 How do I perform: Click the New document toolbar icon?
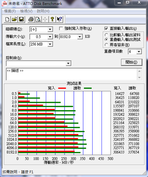7,19
